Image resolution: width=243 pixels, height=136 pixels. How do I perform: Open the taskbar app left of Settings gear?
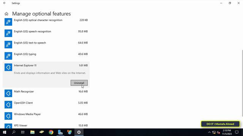[69, 132]
